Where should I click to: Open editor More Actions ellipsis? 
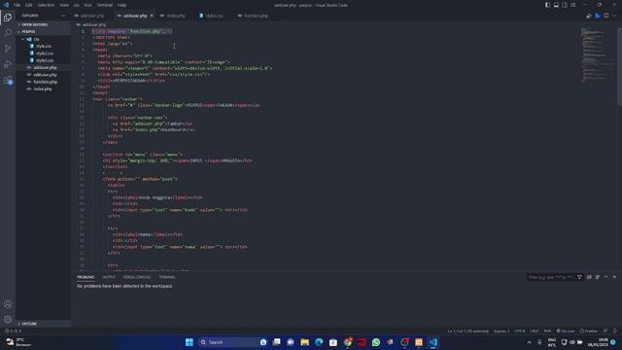(615, 16)
